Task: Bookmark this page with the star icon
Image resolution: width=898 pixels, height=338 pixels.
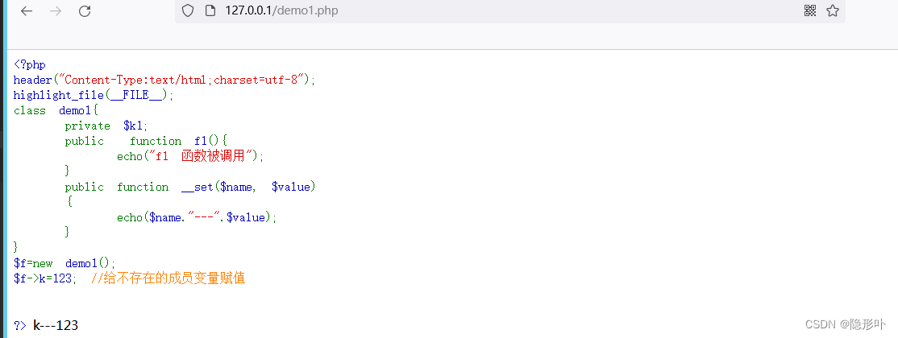Action: [x=833, y=11]
